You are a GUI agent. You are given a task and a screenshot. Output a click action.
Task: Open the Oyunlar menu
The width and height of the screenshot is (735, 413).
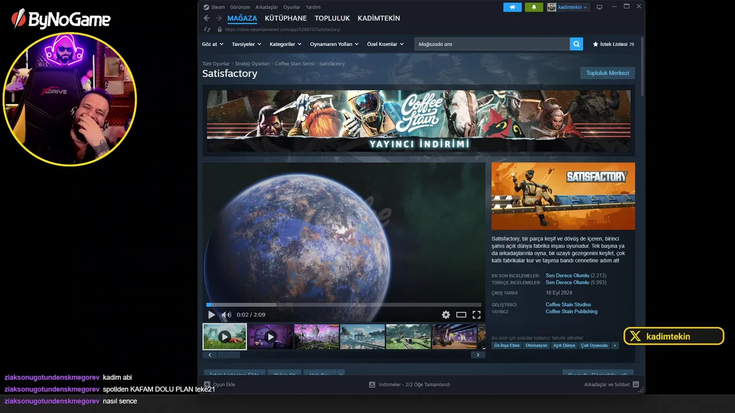point(292,7)
